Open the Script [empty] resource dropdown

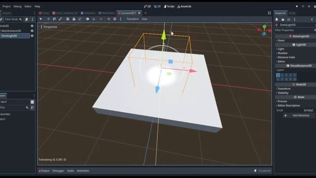pos(308,110)
